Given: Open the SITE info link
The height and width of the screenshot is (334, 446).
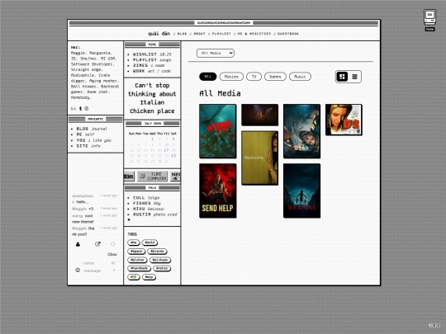Looking at the screenshot, I should coord(88,146).
